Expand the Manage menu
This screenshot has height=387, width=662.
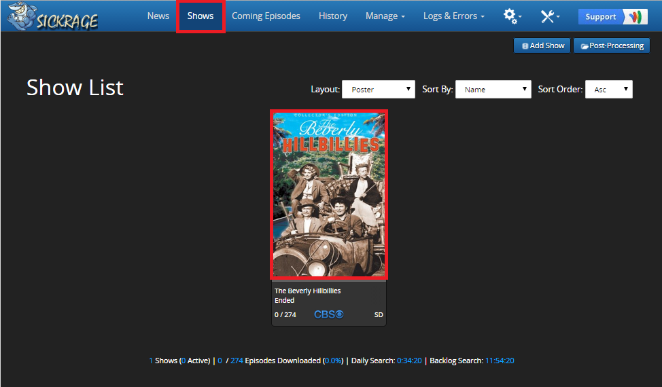point(385,16)
